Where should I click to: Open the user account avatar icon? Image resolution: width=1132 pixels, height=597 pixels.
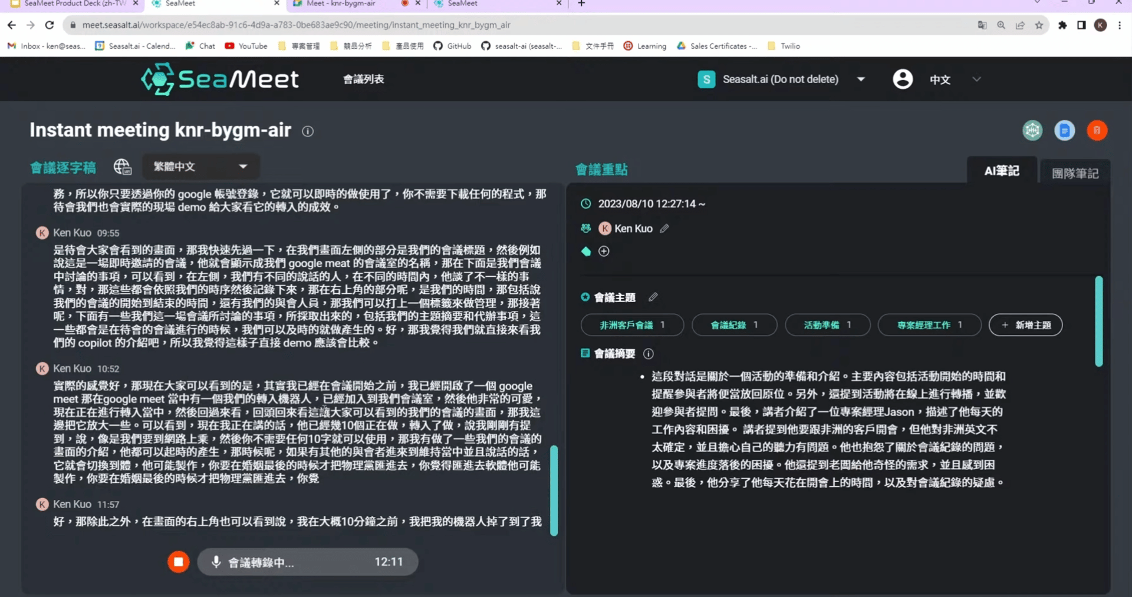coord(902,79)
